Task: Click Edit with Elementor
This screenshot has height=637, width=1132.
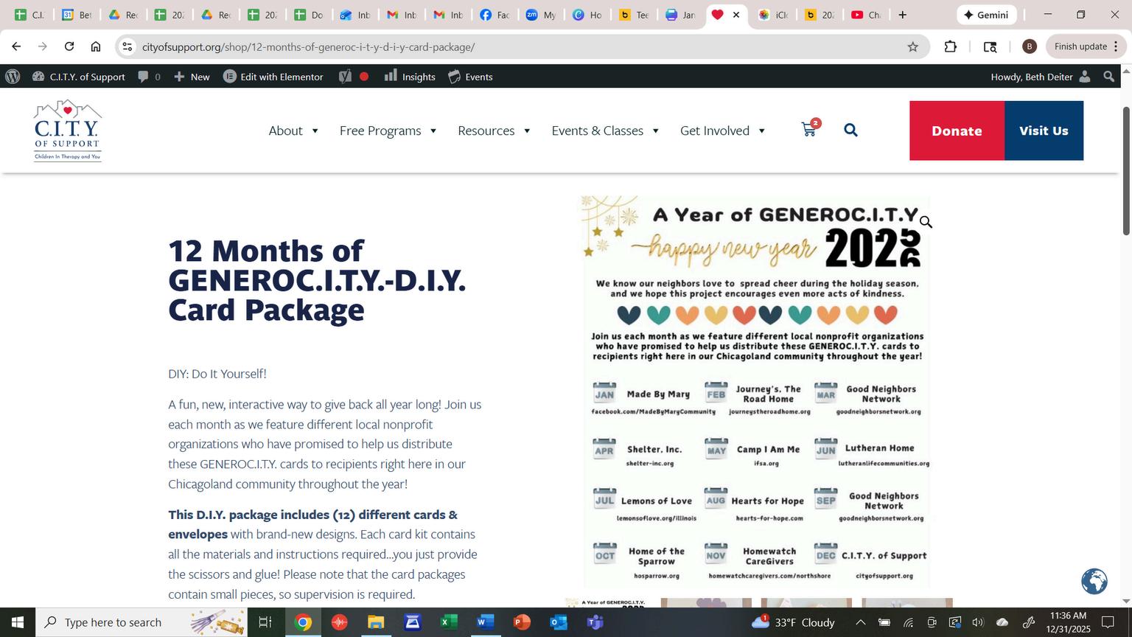Action: [x=273, y=77]
